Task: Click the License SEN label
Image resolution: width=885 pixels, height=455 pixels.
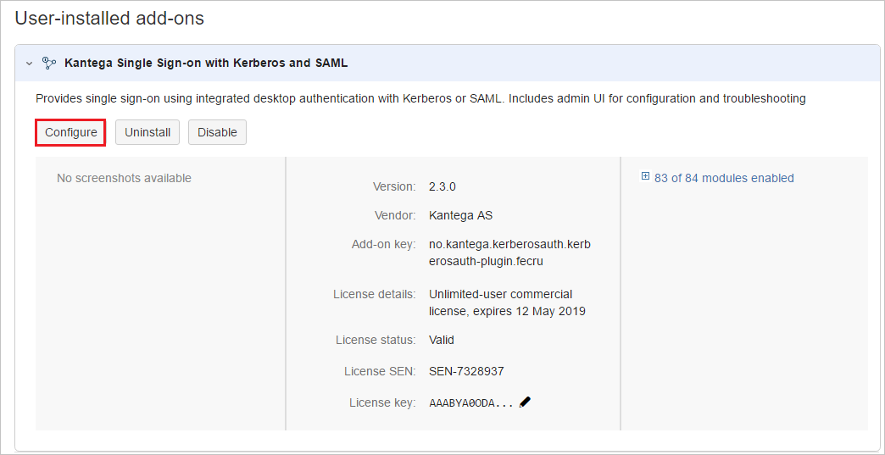Action: click(x=380, y=372)
